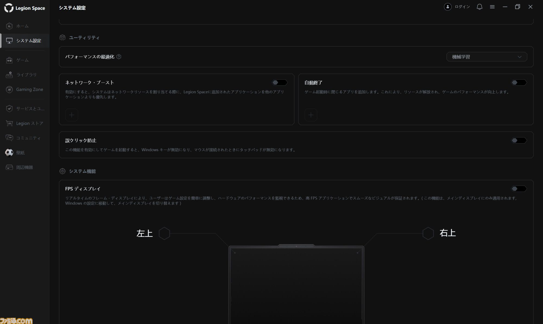Click the ログイン user avatar icon

point(448,7)
